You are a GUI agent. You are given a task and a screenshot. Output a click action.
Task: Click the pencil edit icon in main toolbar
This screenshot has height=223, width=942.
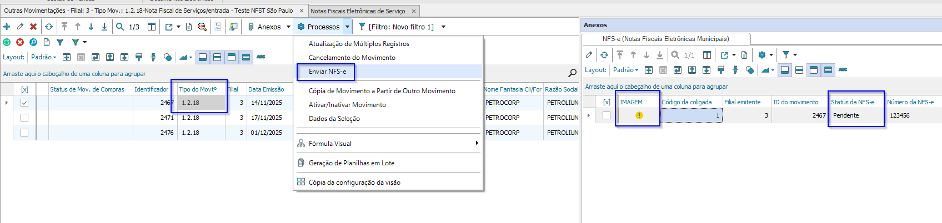pos(20,27)
